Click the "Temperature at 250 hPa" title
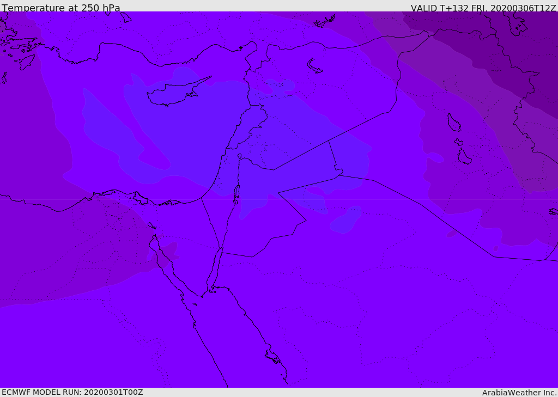Viewport: 558px width, 397px height. pyautogui.click(x=61, y=8)
